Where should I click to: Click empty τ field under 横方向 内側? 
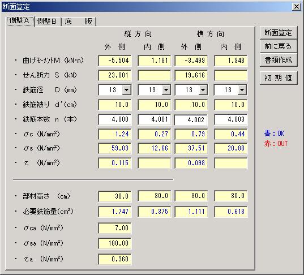point(231,163)
